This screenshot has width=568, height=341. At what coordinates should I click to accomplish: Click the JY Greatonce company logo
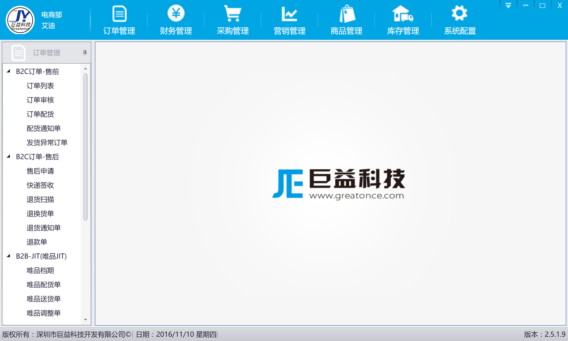click(x=20, y=20)
